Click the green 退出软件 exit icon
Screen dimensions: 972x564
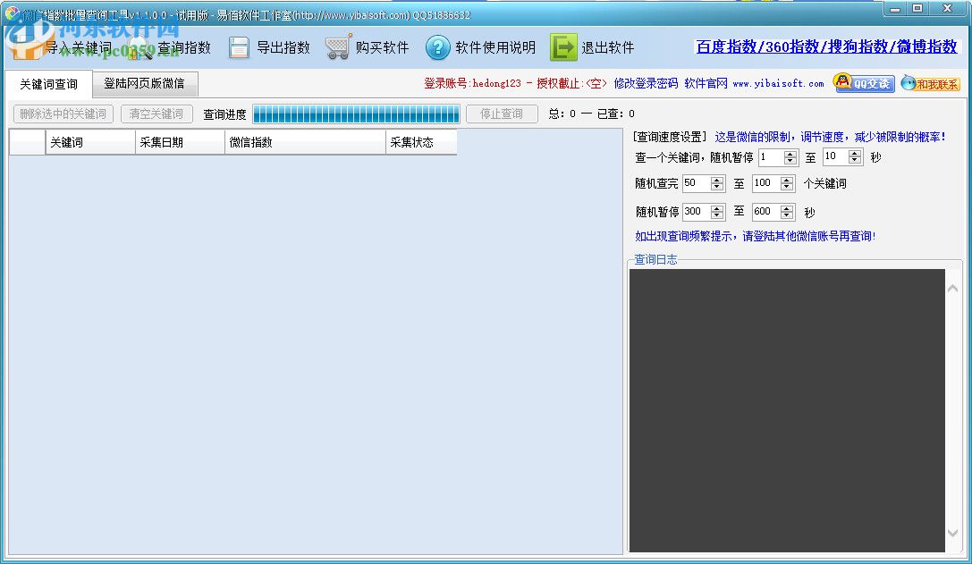coord(562,47)
